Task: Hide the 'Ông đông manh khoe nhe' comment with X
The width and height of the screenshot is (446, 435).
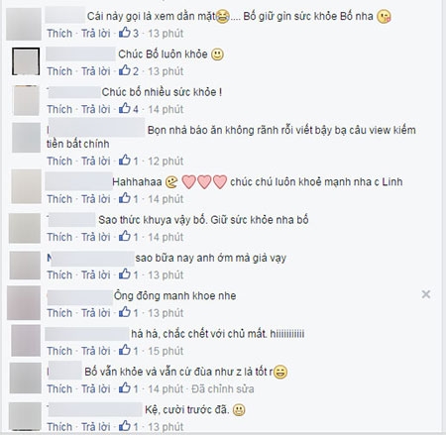Action: coord(426,294)
